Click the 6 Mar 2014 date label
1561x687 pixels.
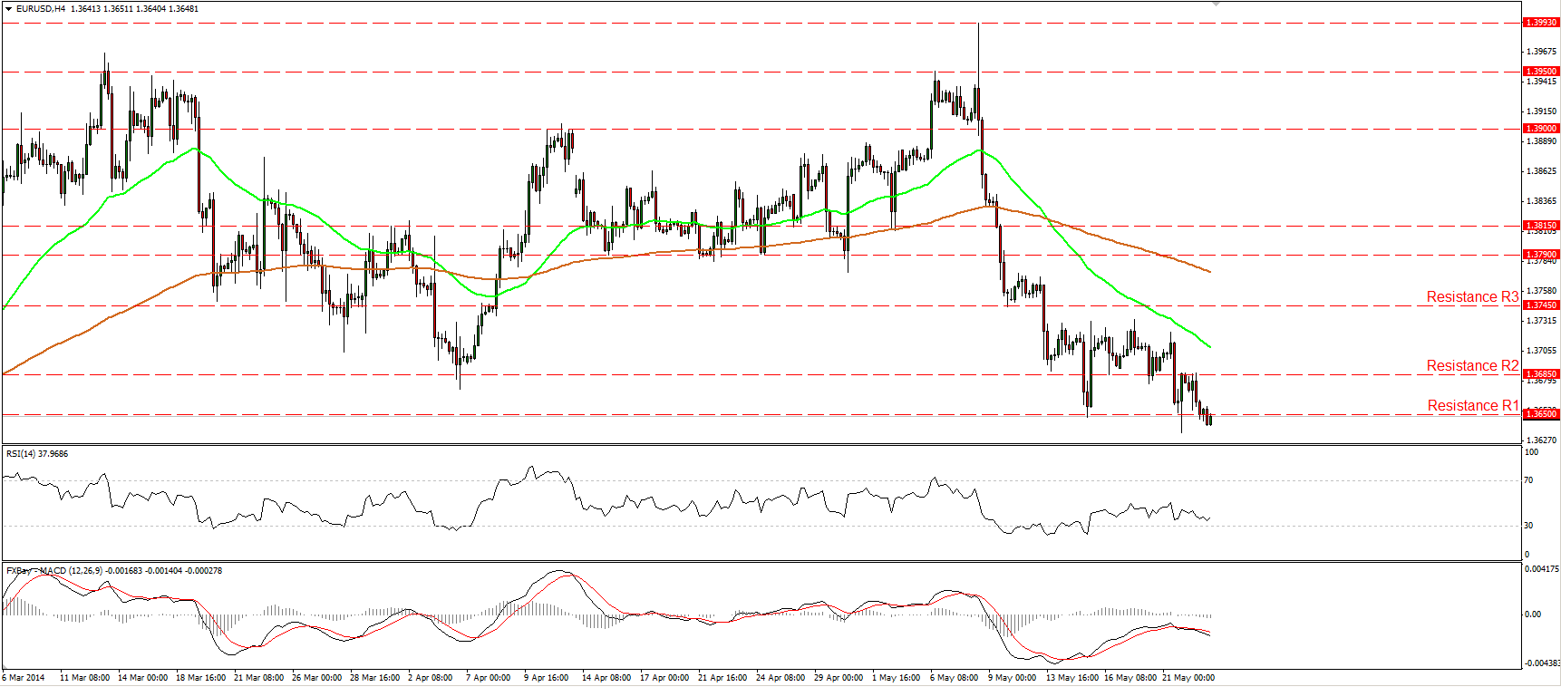[24, 677]
